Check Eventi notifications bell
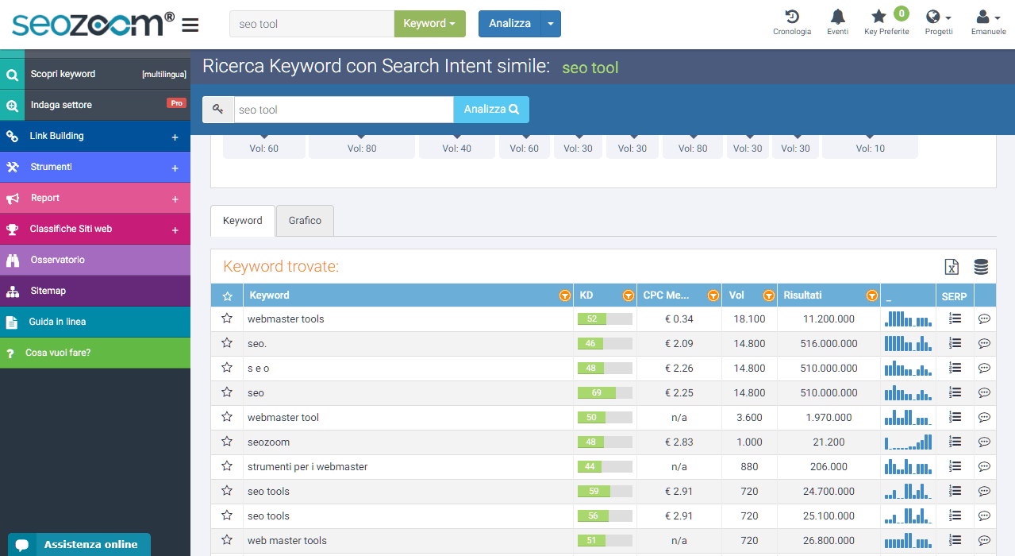 click(837, 21)
